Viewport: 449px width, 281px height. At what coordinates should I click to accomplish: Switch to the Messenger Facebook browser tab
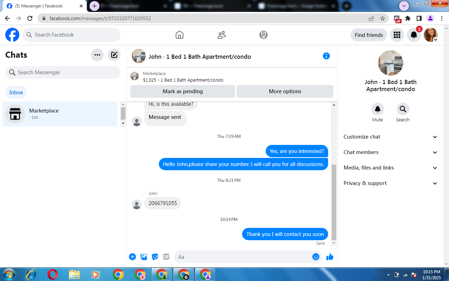pos(44,6)
